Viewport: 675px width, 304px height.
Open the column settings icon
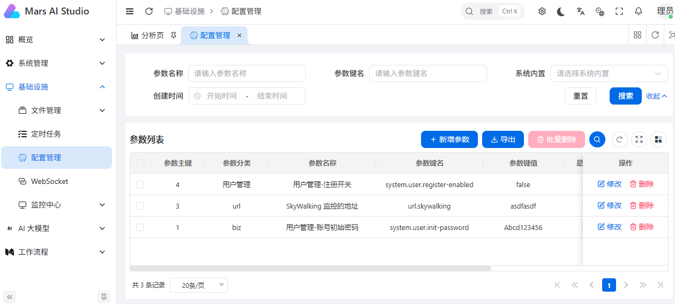658,139
